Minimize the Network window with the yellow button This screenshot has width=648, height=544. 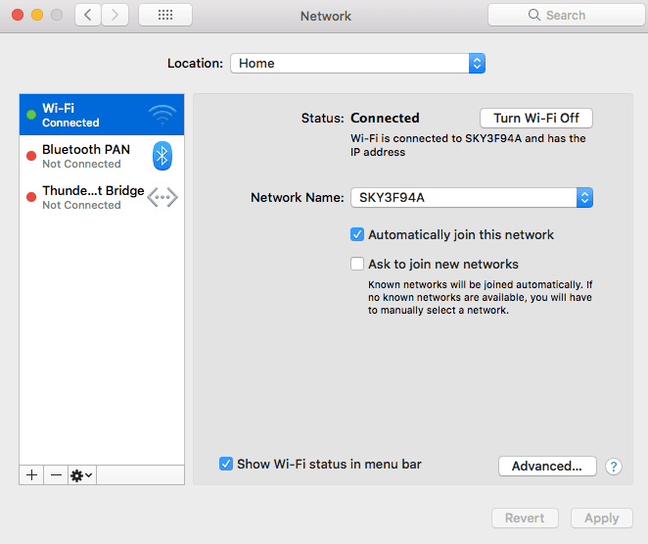point(37,15)
